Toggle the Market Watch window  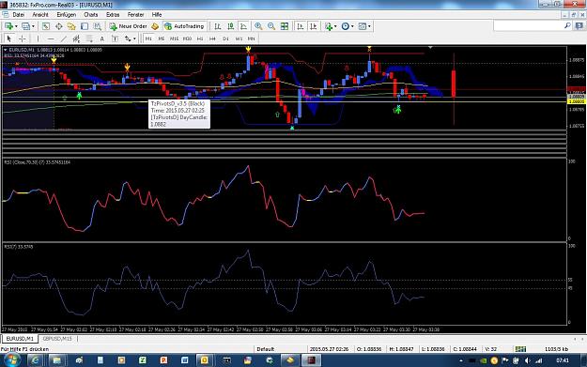click(x=46, y=26)
